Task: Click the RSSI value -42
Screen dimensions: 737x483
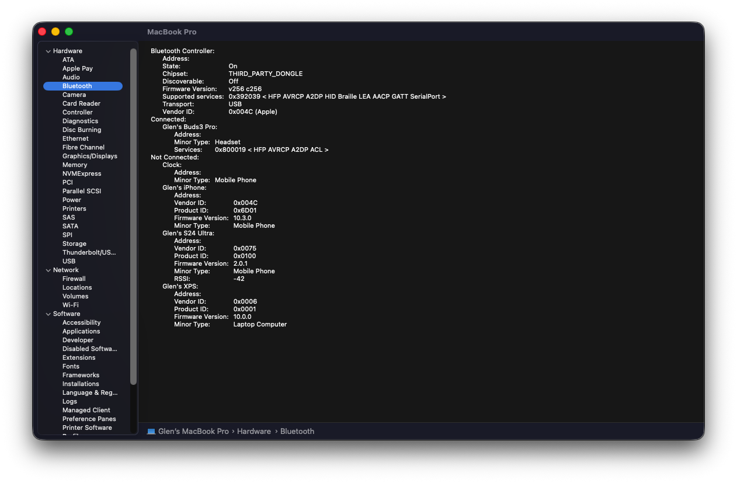Action: tap(239, 279)
